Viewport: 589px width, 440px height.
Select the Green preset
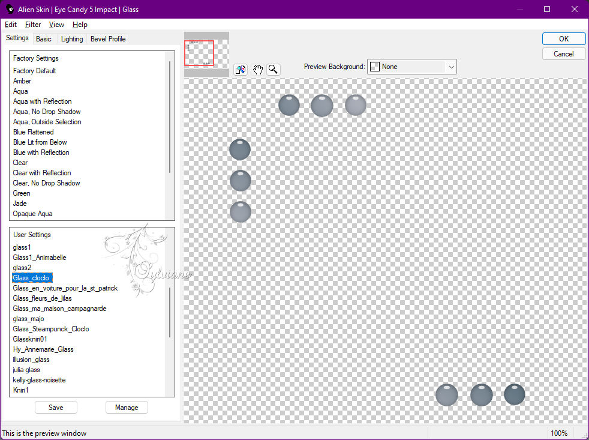tap(22, 193)
